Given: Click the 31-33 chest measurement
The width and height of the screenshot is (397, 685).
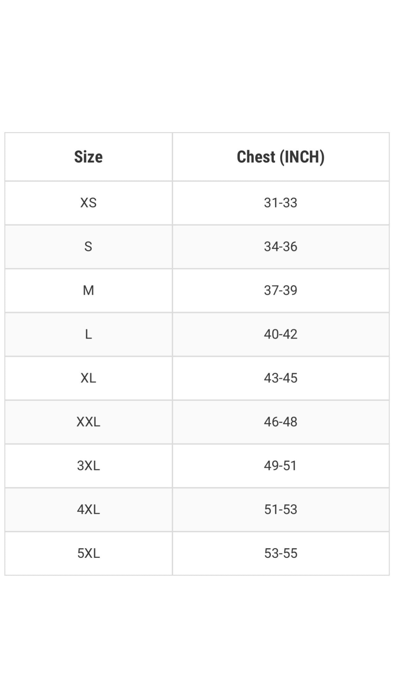Looking at the screenshot, I should click(x=280, y=203).
